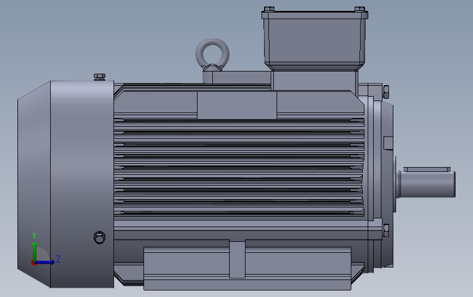Click the green Y axis of the triad

34,251
